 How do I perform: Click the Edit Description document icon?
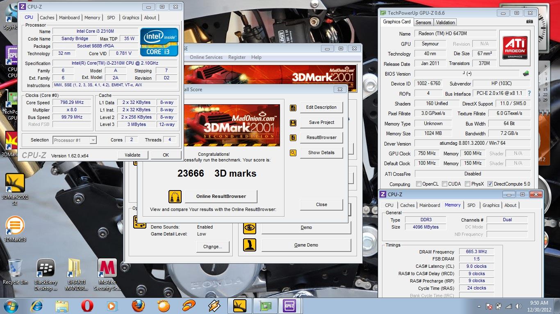(293, 108)
